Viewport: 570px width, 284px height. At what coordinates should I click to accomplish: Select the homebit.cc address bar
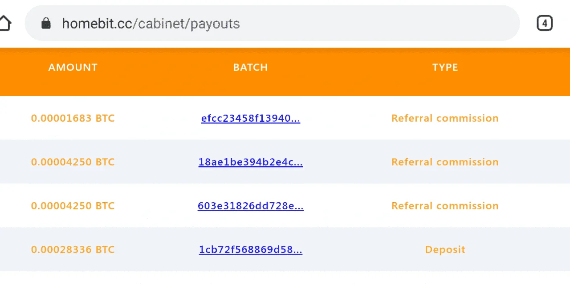click(x=272, y=23)
